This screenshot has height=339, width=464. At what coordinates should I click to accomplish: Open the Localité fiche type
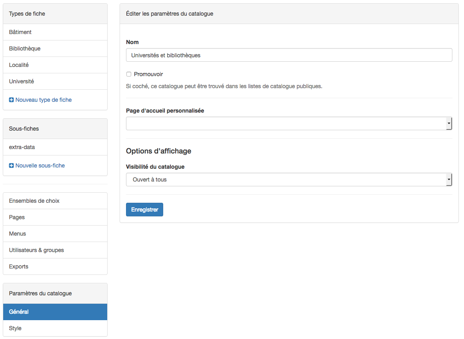[19, 65]
